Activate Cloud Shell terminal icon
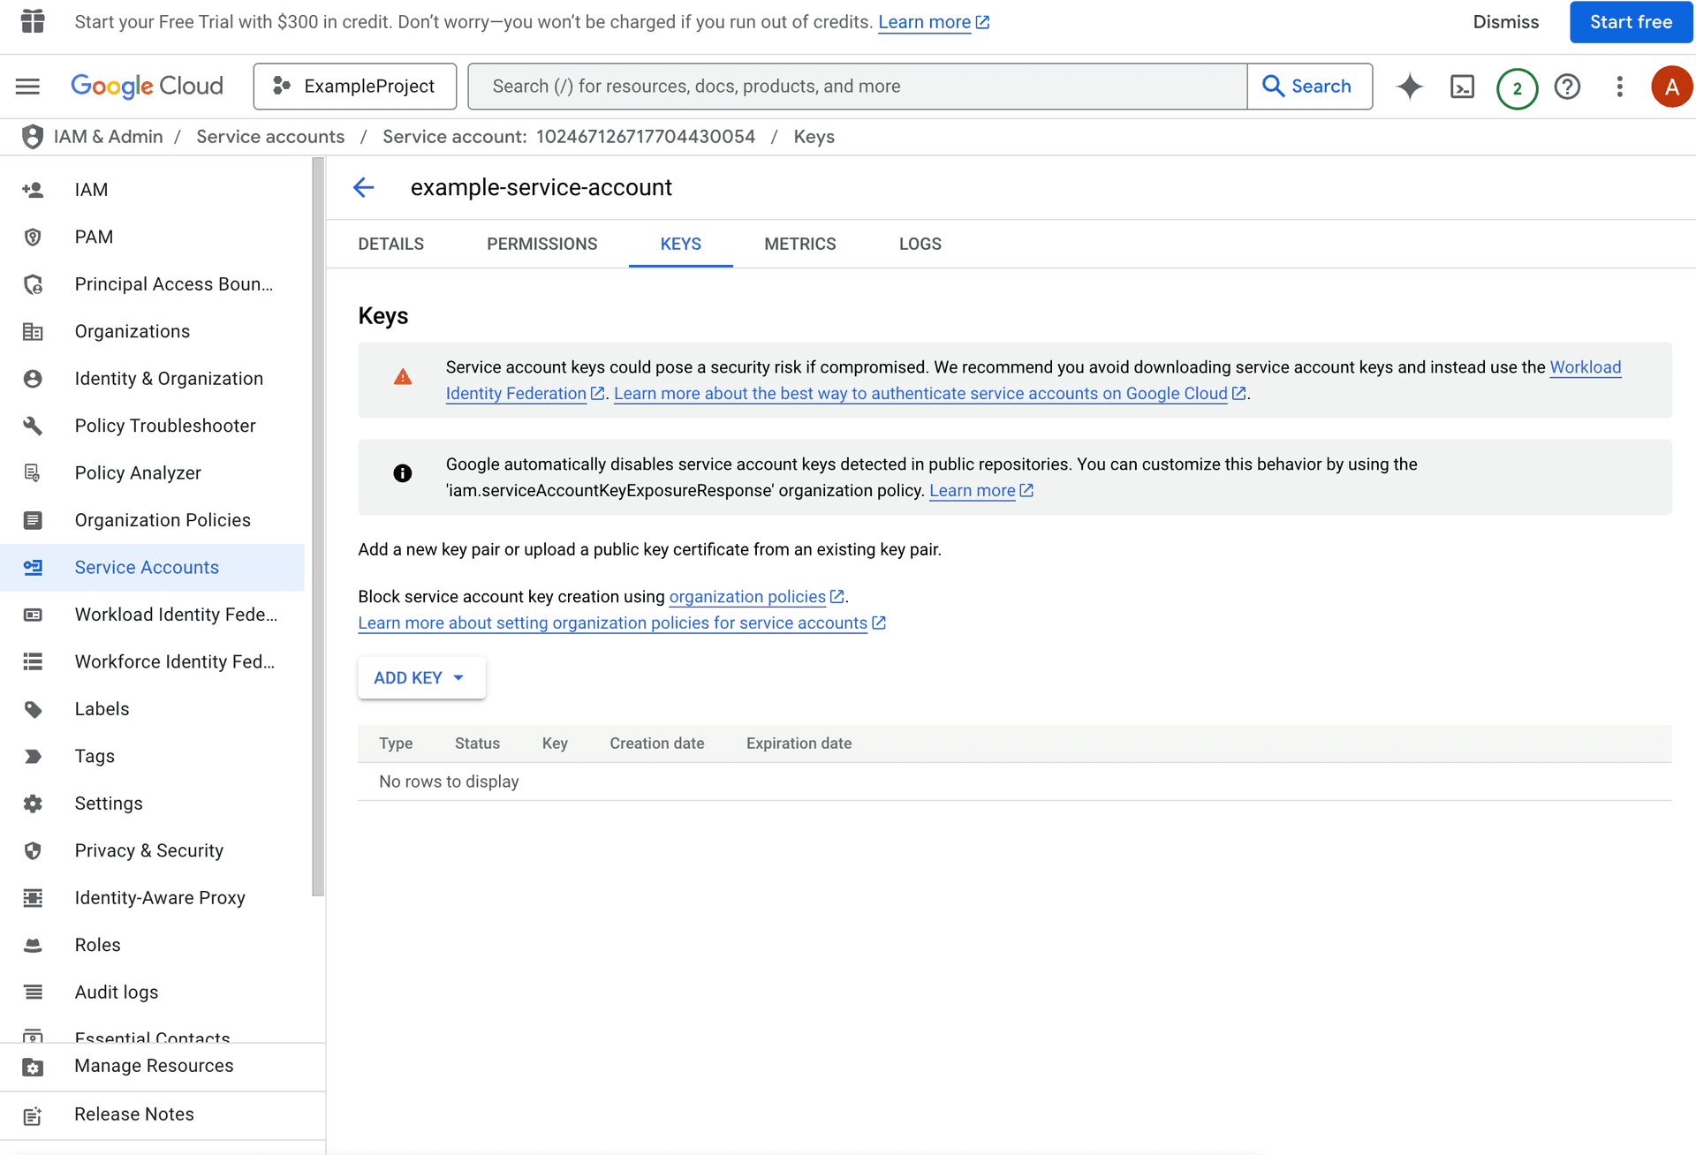This screenshot has width=1696, height=1155. (1463, 87)
